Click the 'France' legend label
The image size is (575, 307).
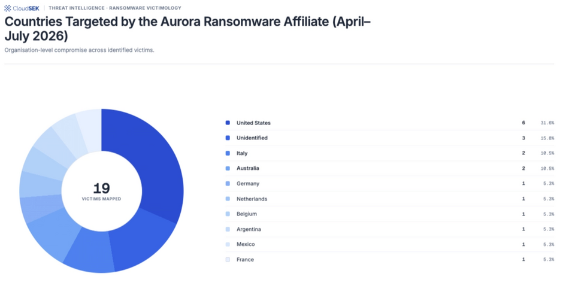click(245, 259)
